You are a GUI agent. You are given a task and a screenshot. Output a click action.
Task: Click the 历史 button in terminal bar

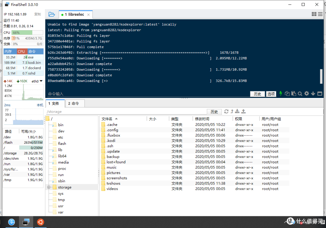pos(257,94)
